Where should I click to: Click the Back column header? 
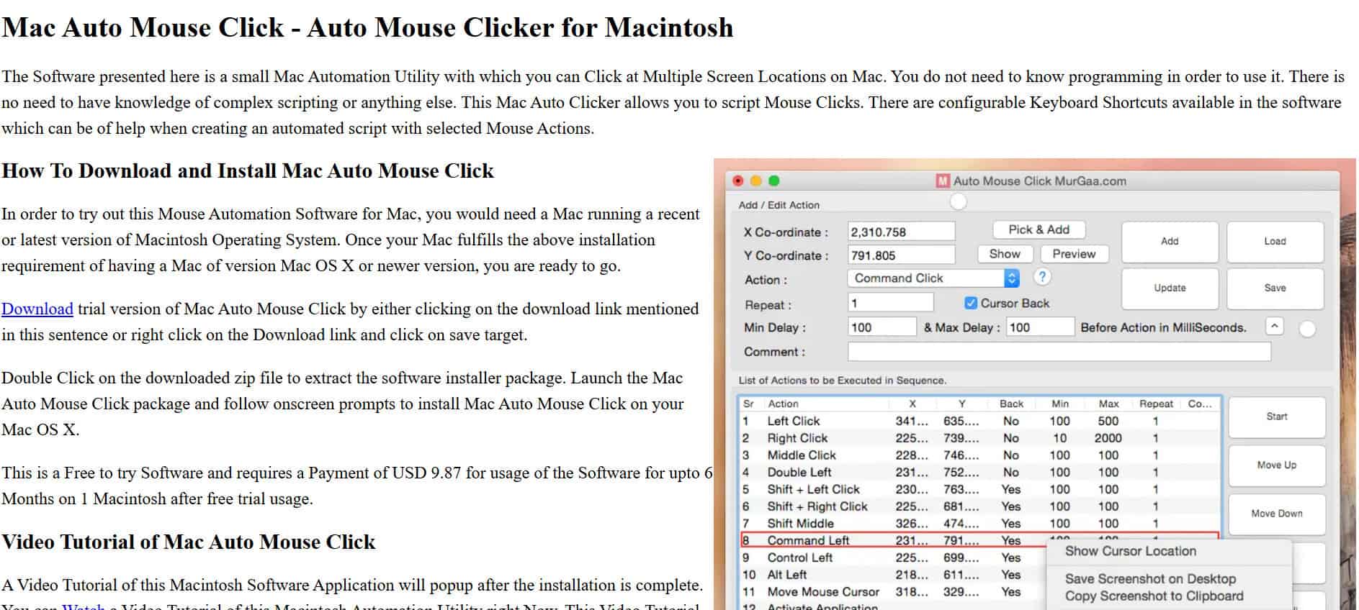tap(1011, 404)
